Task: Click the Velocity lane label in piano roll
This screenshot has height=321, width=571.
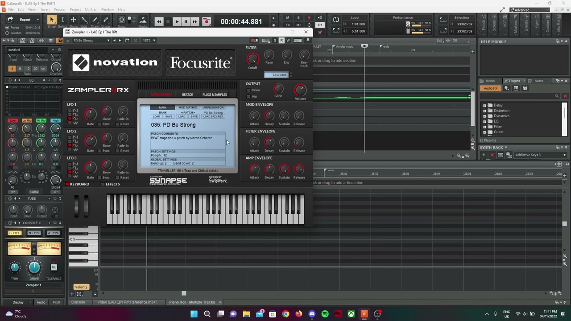Action: pos(81,287)
